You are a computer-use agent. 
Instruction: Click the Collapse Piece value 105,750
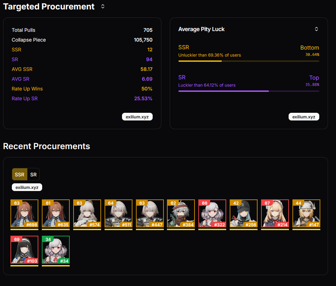(x=143, y=40)
